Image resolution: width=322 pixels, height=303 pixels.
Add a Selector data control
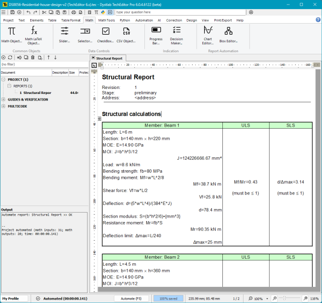point(85,35)
